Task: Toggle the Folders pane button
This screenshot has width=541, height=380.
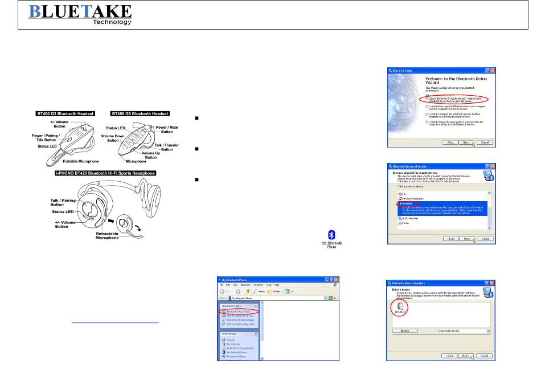Action: [x=273, y=291]
